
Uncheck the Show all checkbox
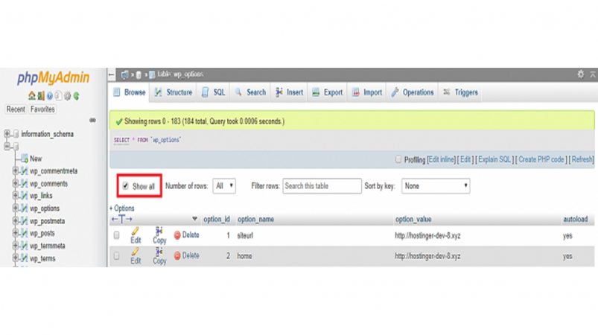tap(125, 186)
